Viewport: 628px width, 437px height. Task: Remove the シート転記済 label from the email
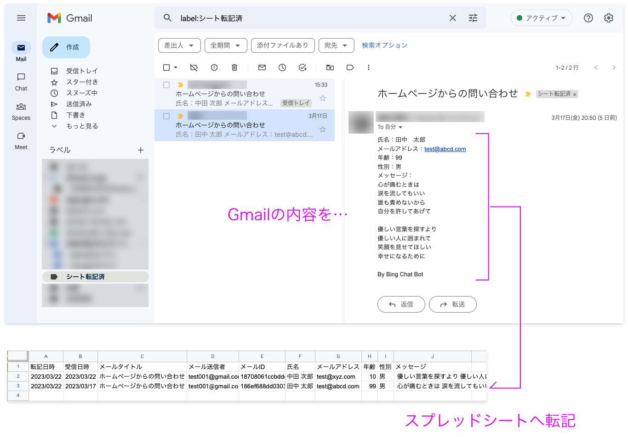pos(574,94)
